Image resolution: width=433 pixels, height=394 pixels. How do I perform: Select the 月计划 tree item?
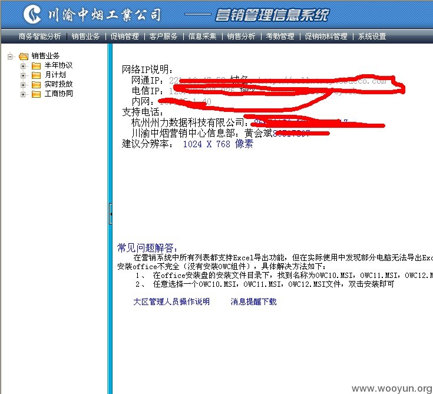click(55, 75)
